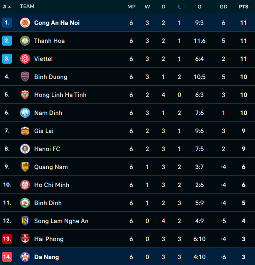The height and width of the screenshot is (265, 255).
Task: Sort standings by GD column header
Action: click(224, 7)
